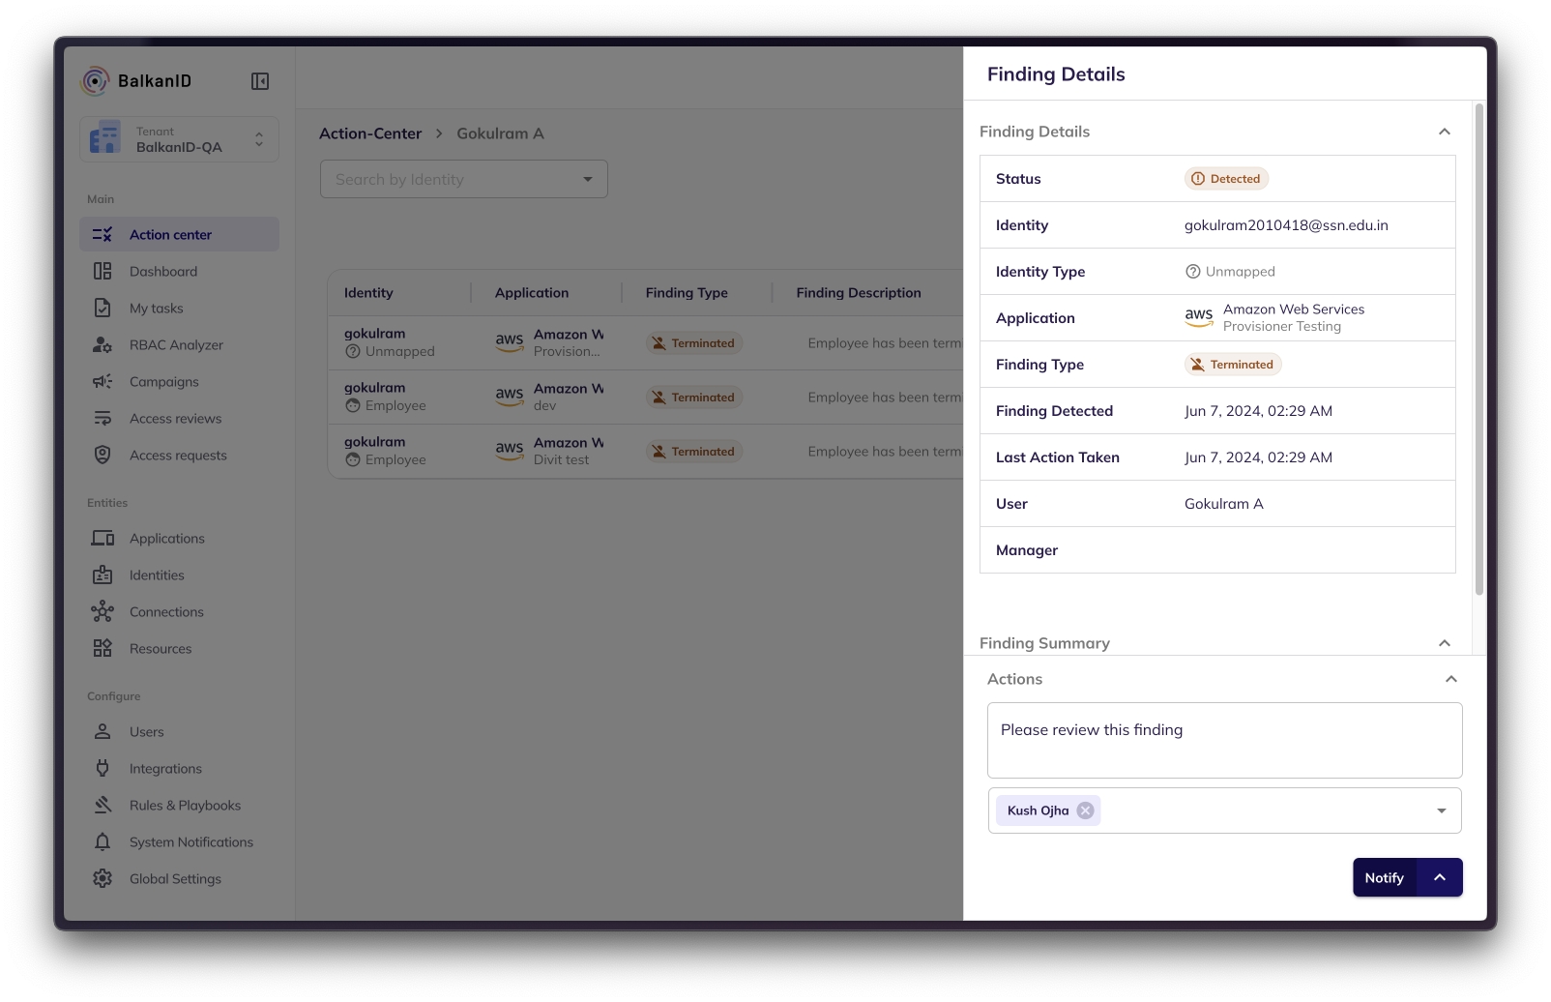Screen dimensions: 1551x1002
Task: Click the 'Please review this finding' text box
Action: coord(1224,740)
